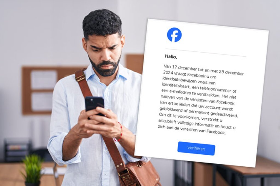This screenshot has width=280, height=186.
Task: Click the word 'identiteitsbewijzen' in the message
Action: [x=179, y=80]
